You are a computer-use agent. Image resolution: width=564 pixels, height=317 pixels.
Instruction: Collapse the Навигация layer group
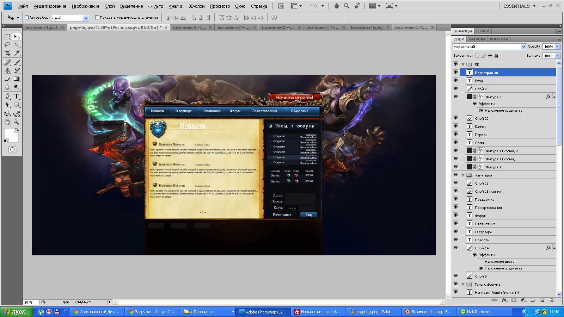pos(463,175)
